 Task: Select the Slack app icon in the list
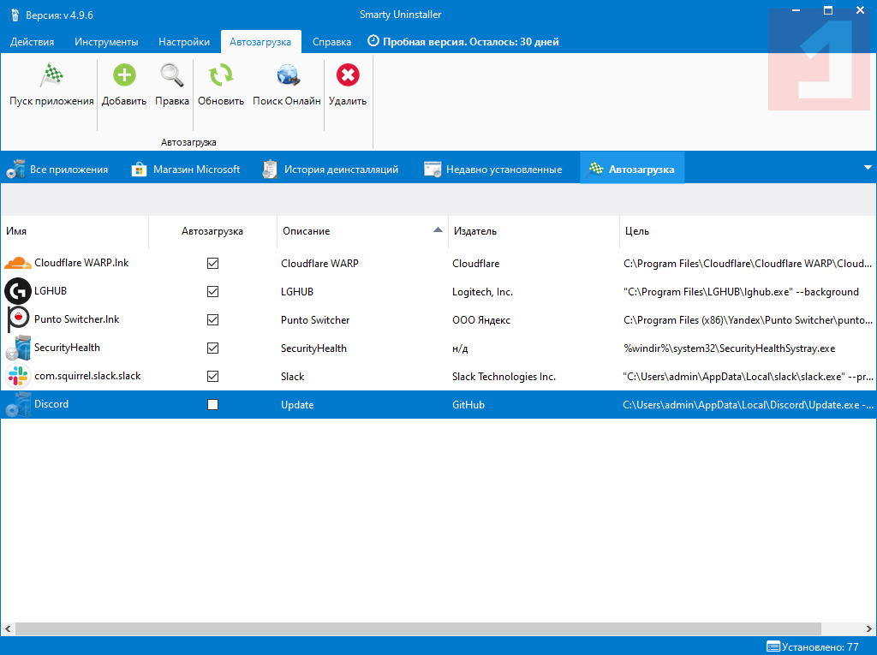17,376
